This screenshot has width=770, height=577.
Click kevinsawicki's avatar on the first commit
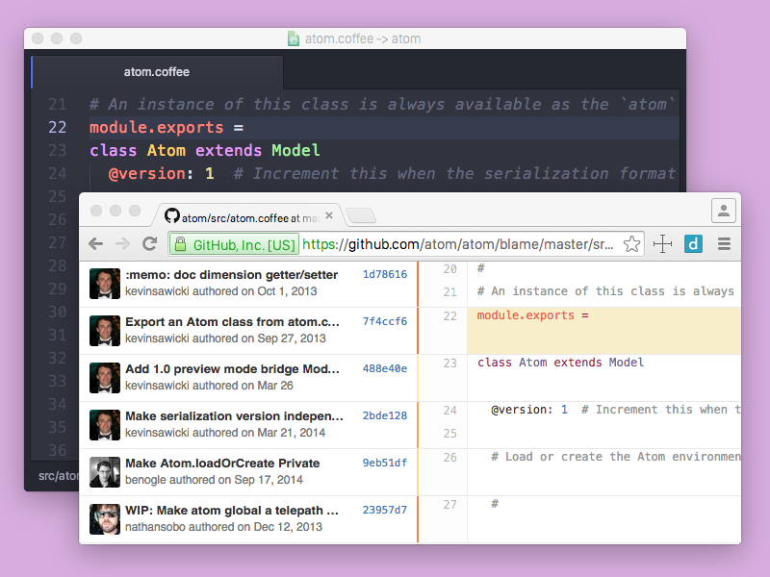[x=104, y=283]
